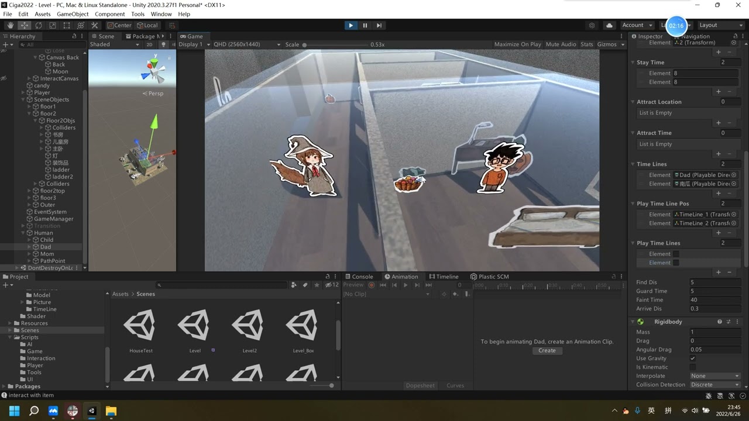Select GameManager in the Hierarchy
749x421 pixels.
[53, 219]
